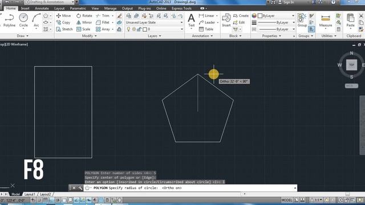Viewport: 365px width, 205px height.
Task: Toggle the layer lock icon
Action: pos(139,29)
